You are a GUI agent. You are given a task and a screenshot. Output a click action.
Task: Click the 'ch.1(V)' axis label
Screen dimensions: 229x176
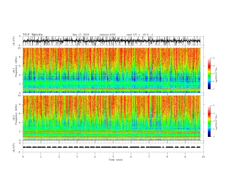click(x=14, y=41)
